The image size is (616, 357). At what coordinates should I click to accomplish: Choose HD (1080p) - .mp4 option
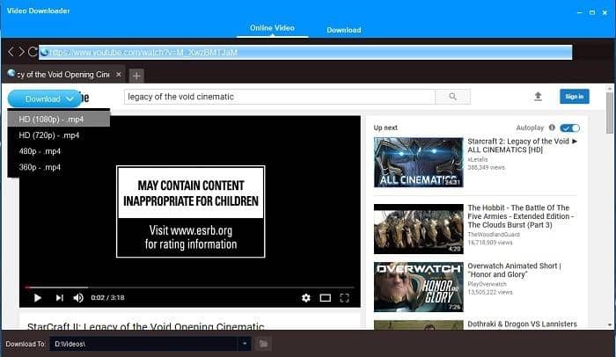tap(59, 119)
